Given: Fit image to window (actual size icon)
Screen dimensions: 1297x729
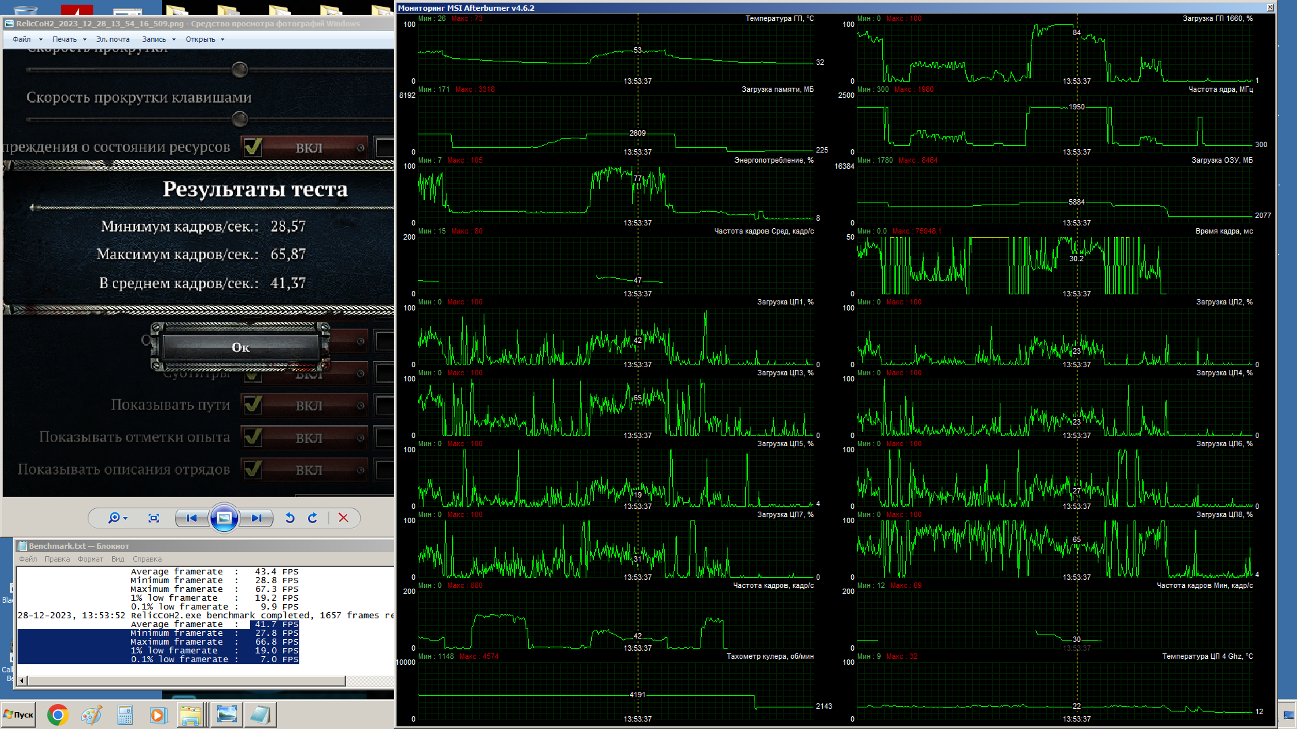Looking at the screenshot, I should pos(153,518).
